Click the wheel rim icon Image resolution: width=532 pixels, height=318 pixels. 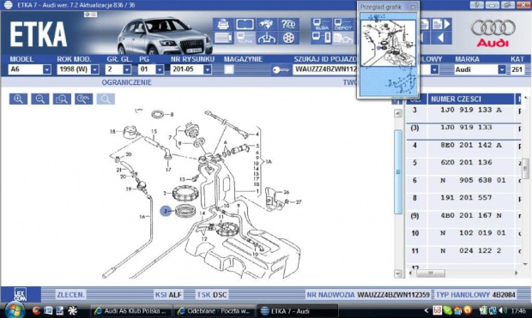tap(288, 38)
